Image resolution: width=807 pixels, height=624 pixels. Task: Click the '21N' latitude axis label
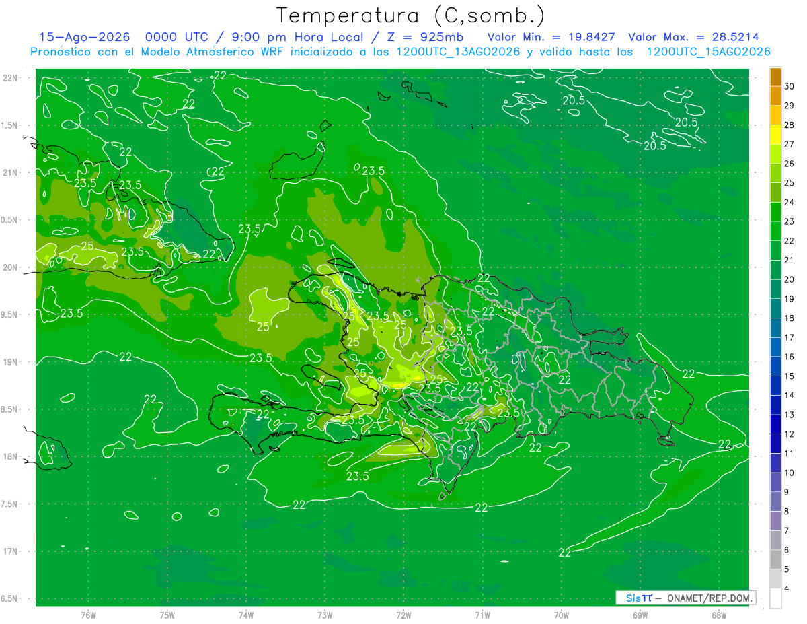click(x=11, y=172)
